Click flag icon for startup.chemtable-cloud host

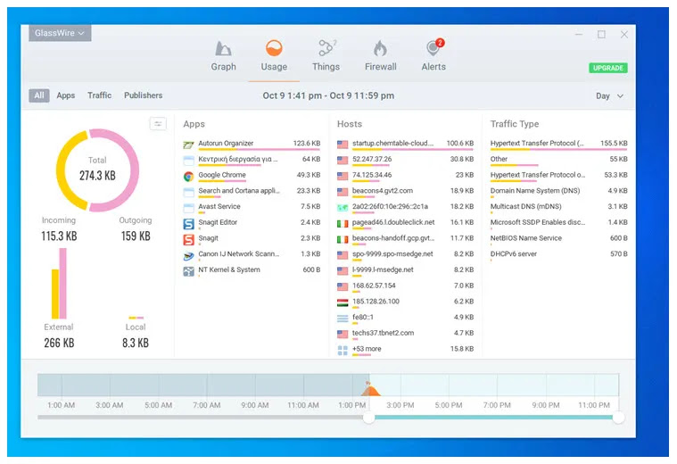click(x=343, y=145)
